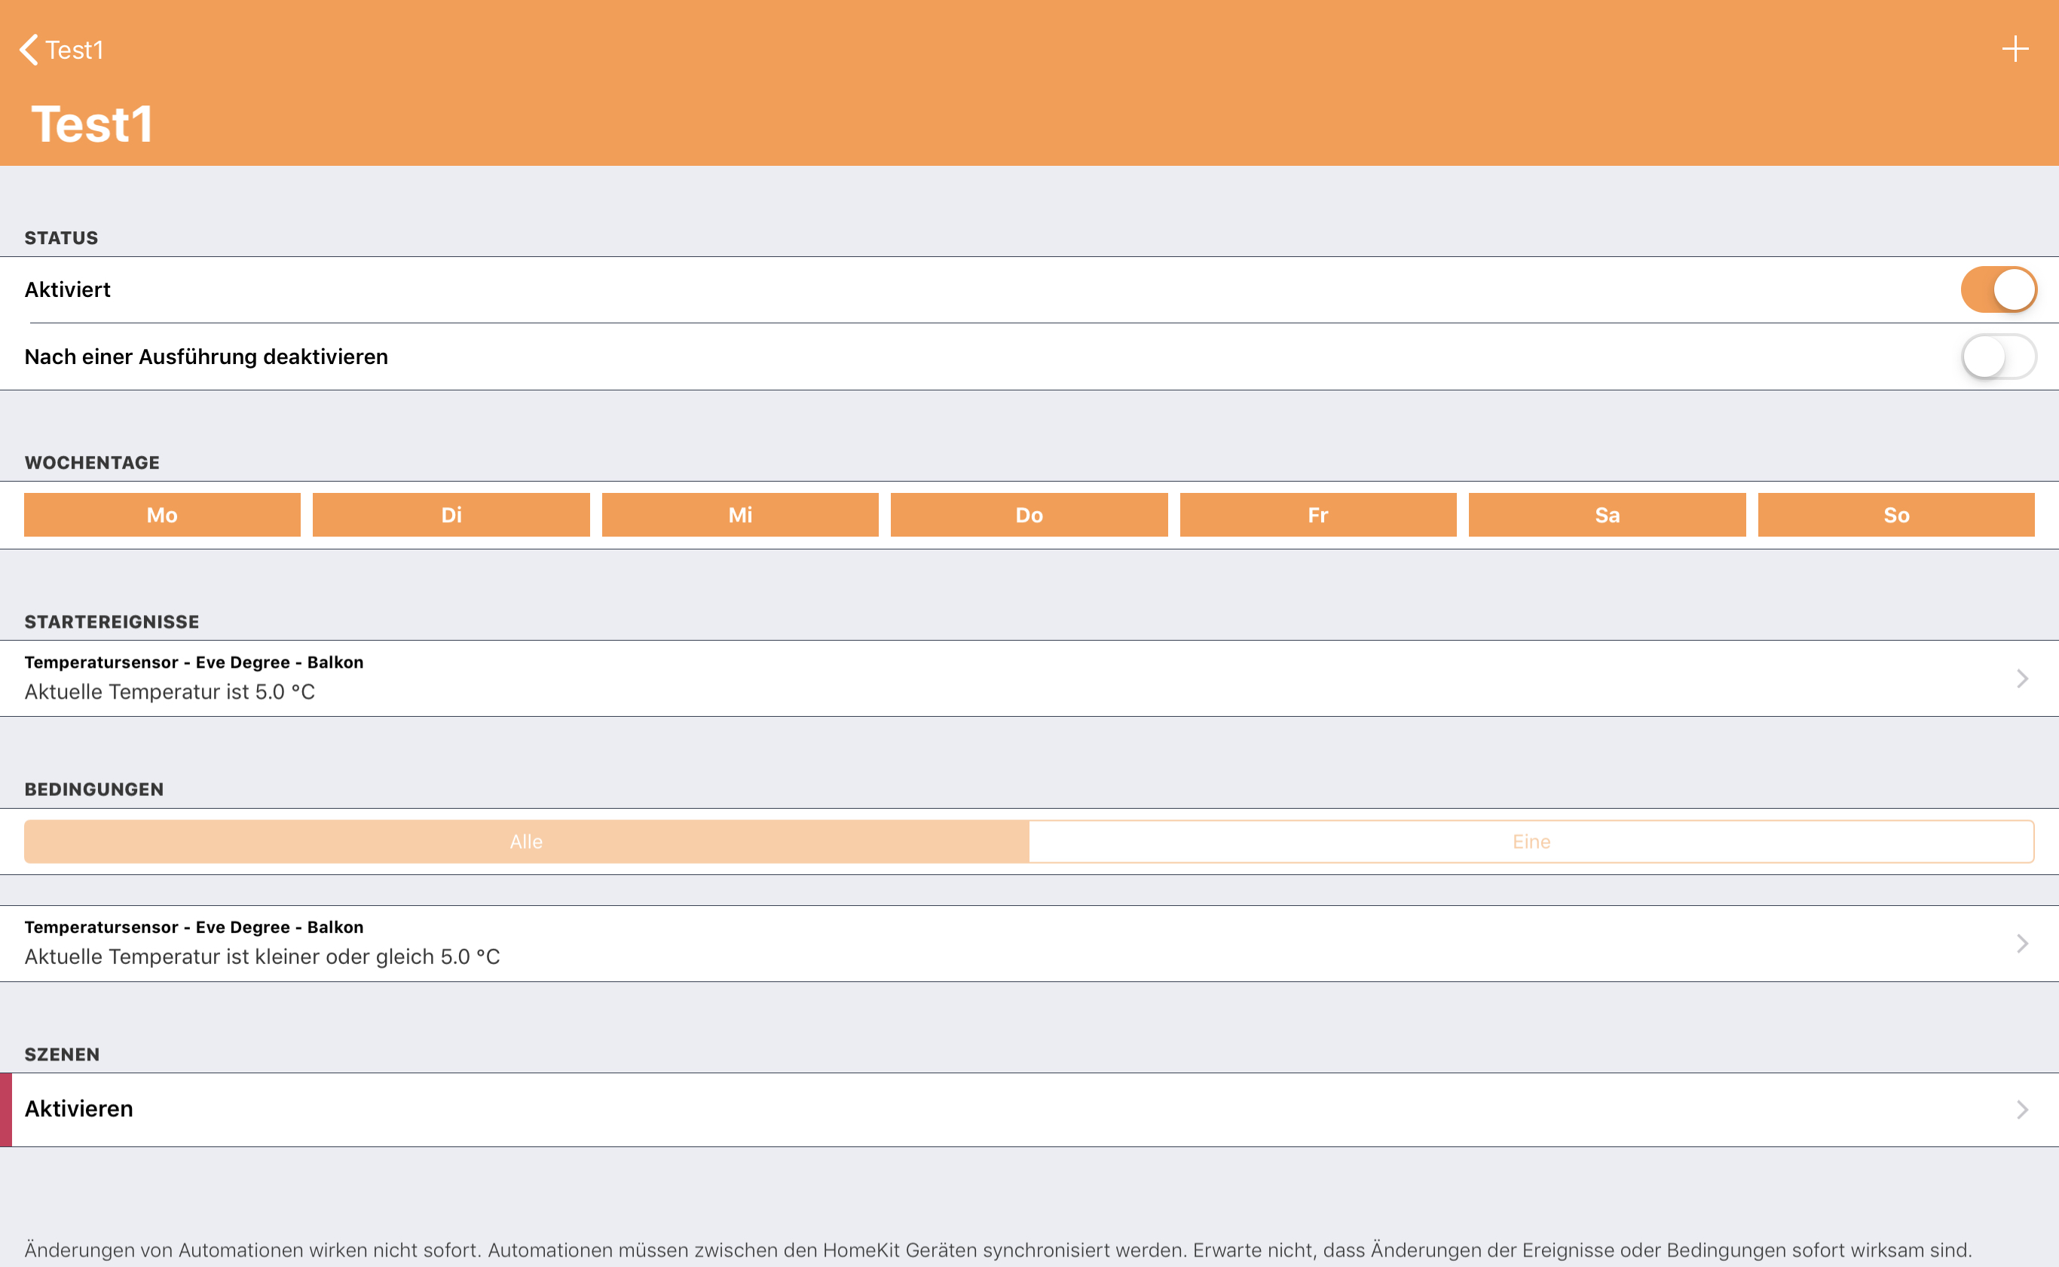Go back using the Test1 back arrow

pos(60,50)
